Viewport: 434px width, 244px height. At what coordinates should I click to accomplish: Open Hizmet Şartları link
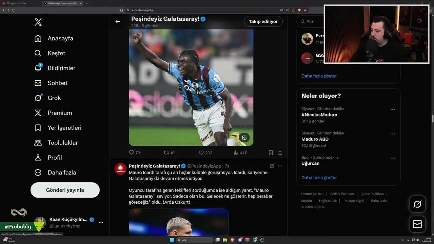coord(312,194)
